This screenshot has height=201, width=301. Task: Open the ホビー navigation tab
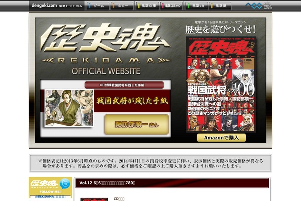[122, 6]
